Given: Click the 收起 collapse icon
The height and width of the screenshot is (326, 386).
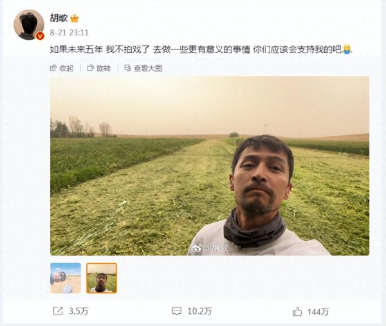Looking at the screenshot, I should [53, 68].
